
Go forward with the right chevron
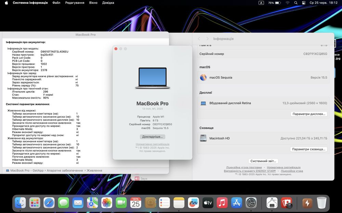pyautogui.click(x=207, y=39)
